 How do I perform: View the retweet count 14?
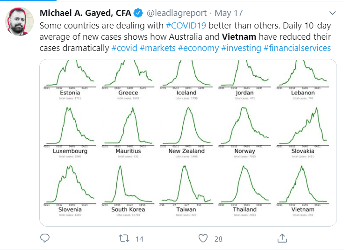click(x=139, y=239)
